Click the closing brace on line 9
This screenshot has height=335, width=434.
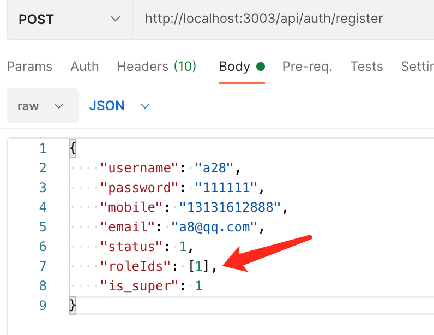coord(73,305)
